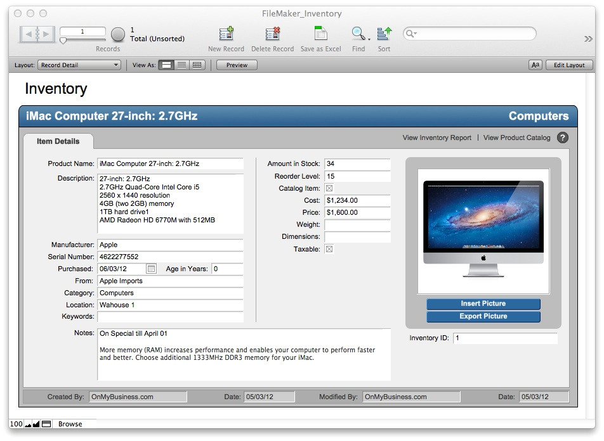The width and height of the screenshot is (604, 441).
Task: Click the Insert Picture button
Action: [x=483, y=304]
